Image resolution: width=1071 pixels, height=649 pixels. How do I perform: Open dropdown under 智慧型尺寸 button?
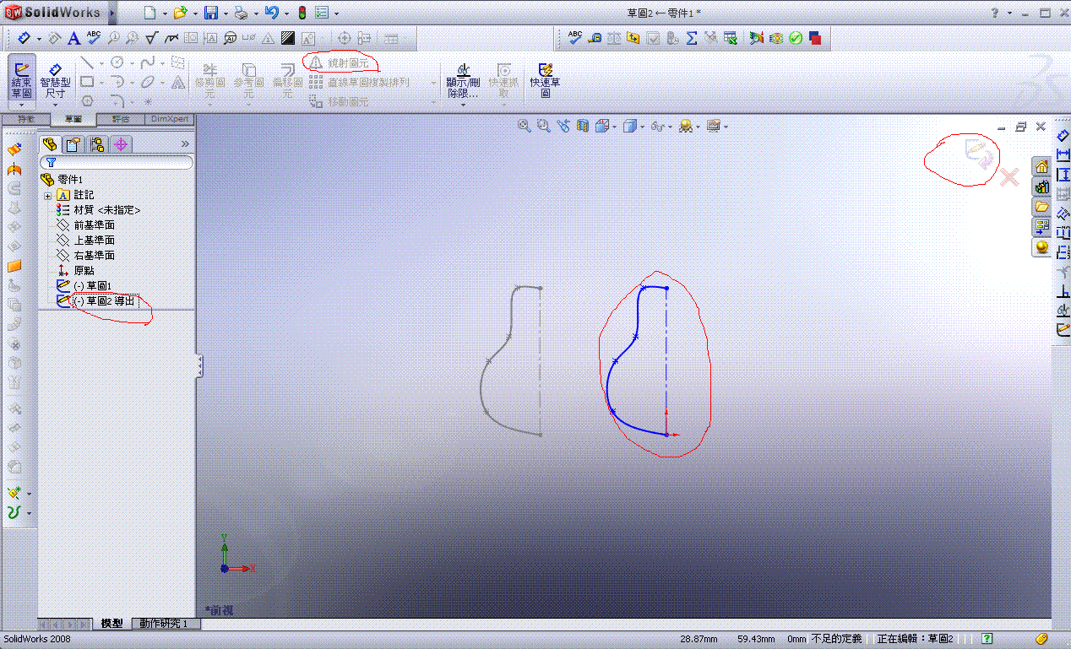pyautogui.click(x=55, y=105)
